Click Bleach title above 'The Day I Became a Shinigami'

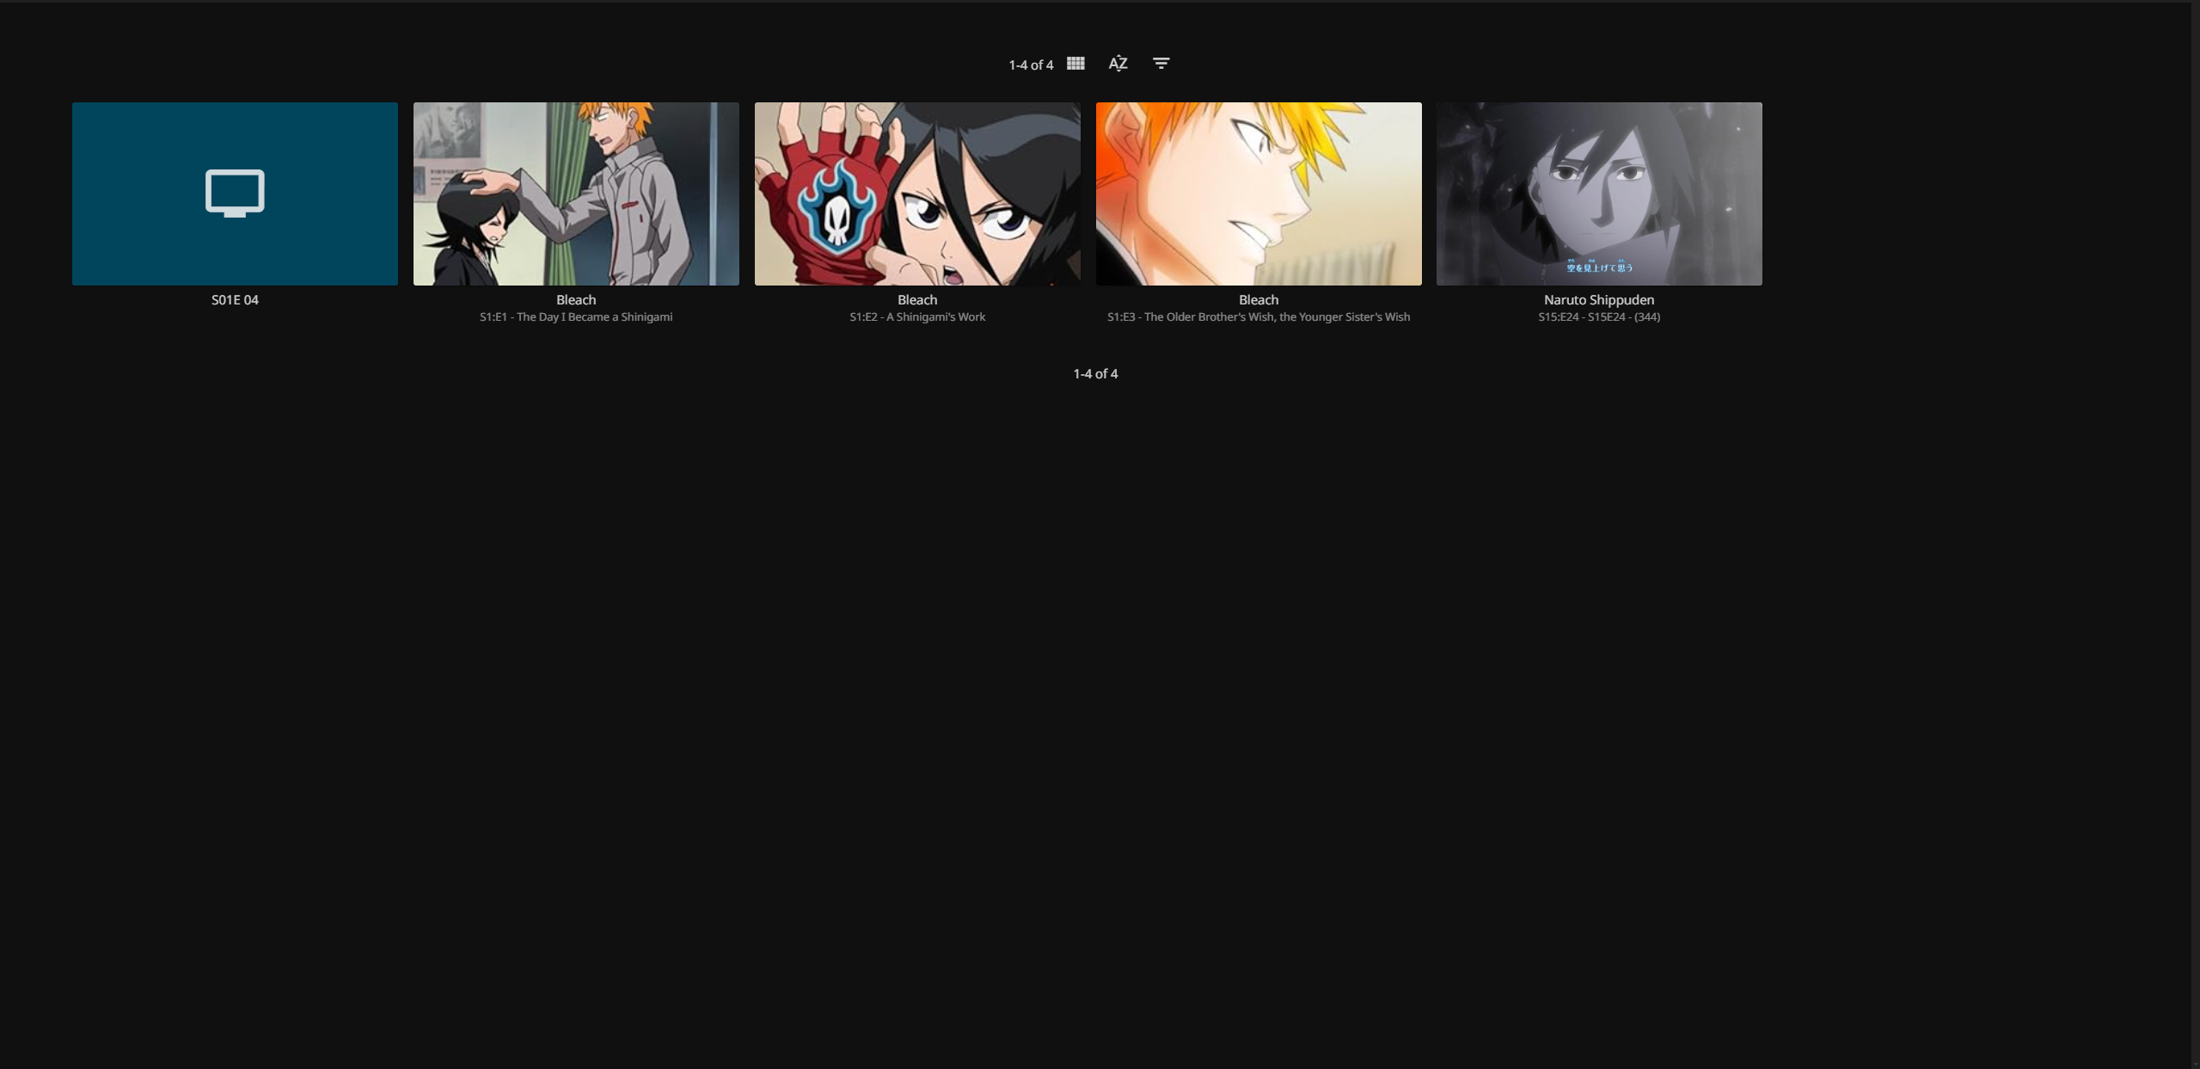tap(576, 300)
